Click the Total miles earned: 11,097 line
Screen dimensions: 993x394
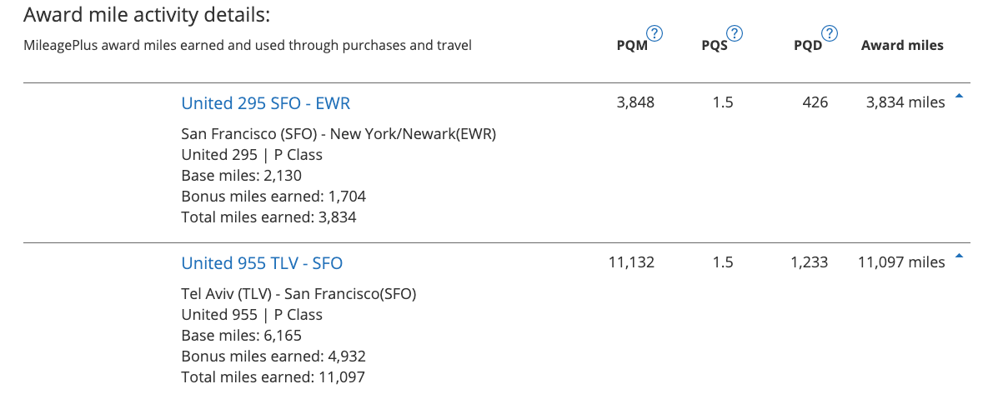tap(273, 378)
